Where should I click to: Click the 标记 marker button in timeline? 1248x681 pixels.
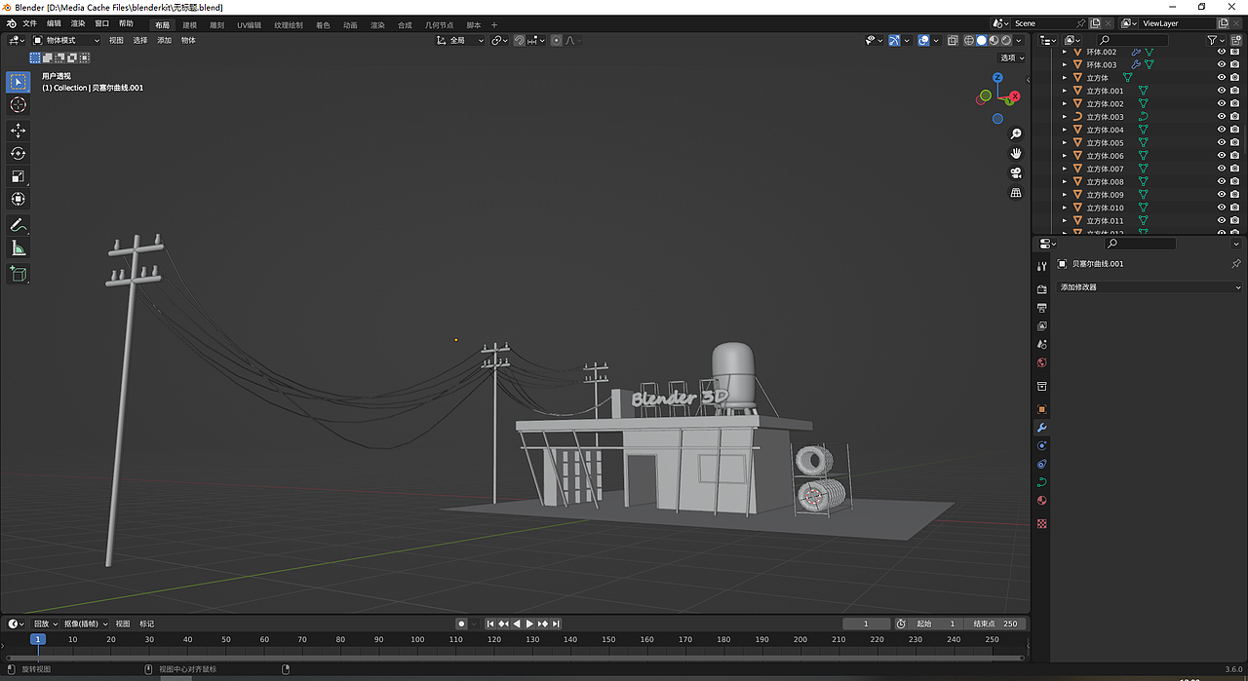point(146,624)
